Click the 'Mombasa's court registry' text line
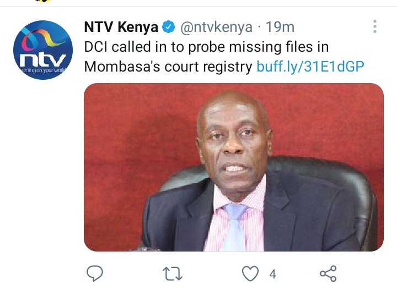Image resolution: width=397 pixels, height=295 pixels. pos(168,67)
